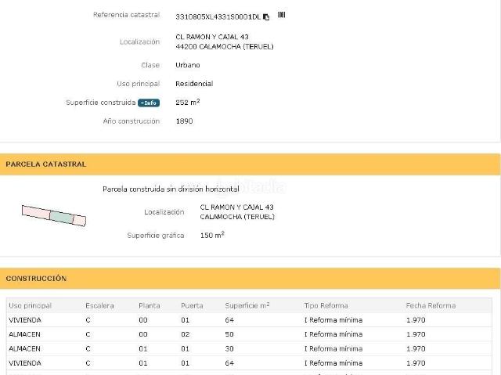This screenshot has width=501, height=375.
Task: Select the built surface value 252 m²
Action: pyautogui.click(x=188, y=103)
